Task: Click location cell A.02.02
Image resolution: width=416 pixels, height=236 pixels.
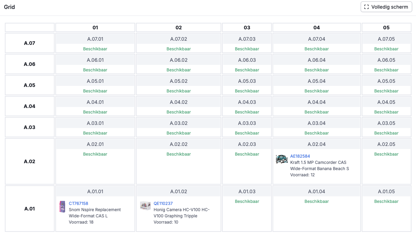Action: pos(178,145)
